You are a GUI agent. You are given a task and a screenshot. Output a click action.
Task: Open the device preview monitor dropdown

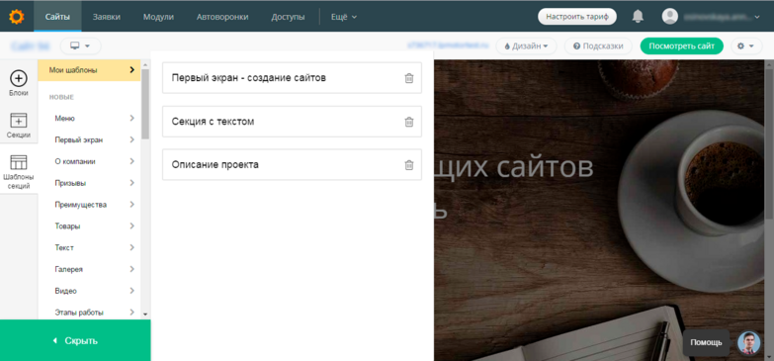point(80,45)
